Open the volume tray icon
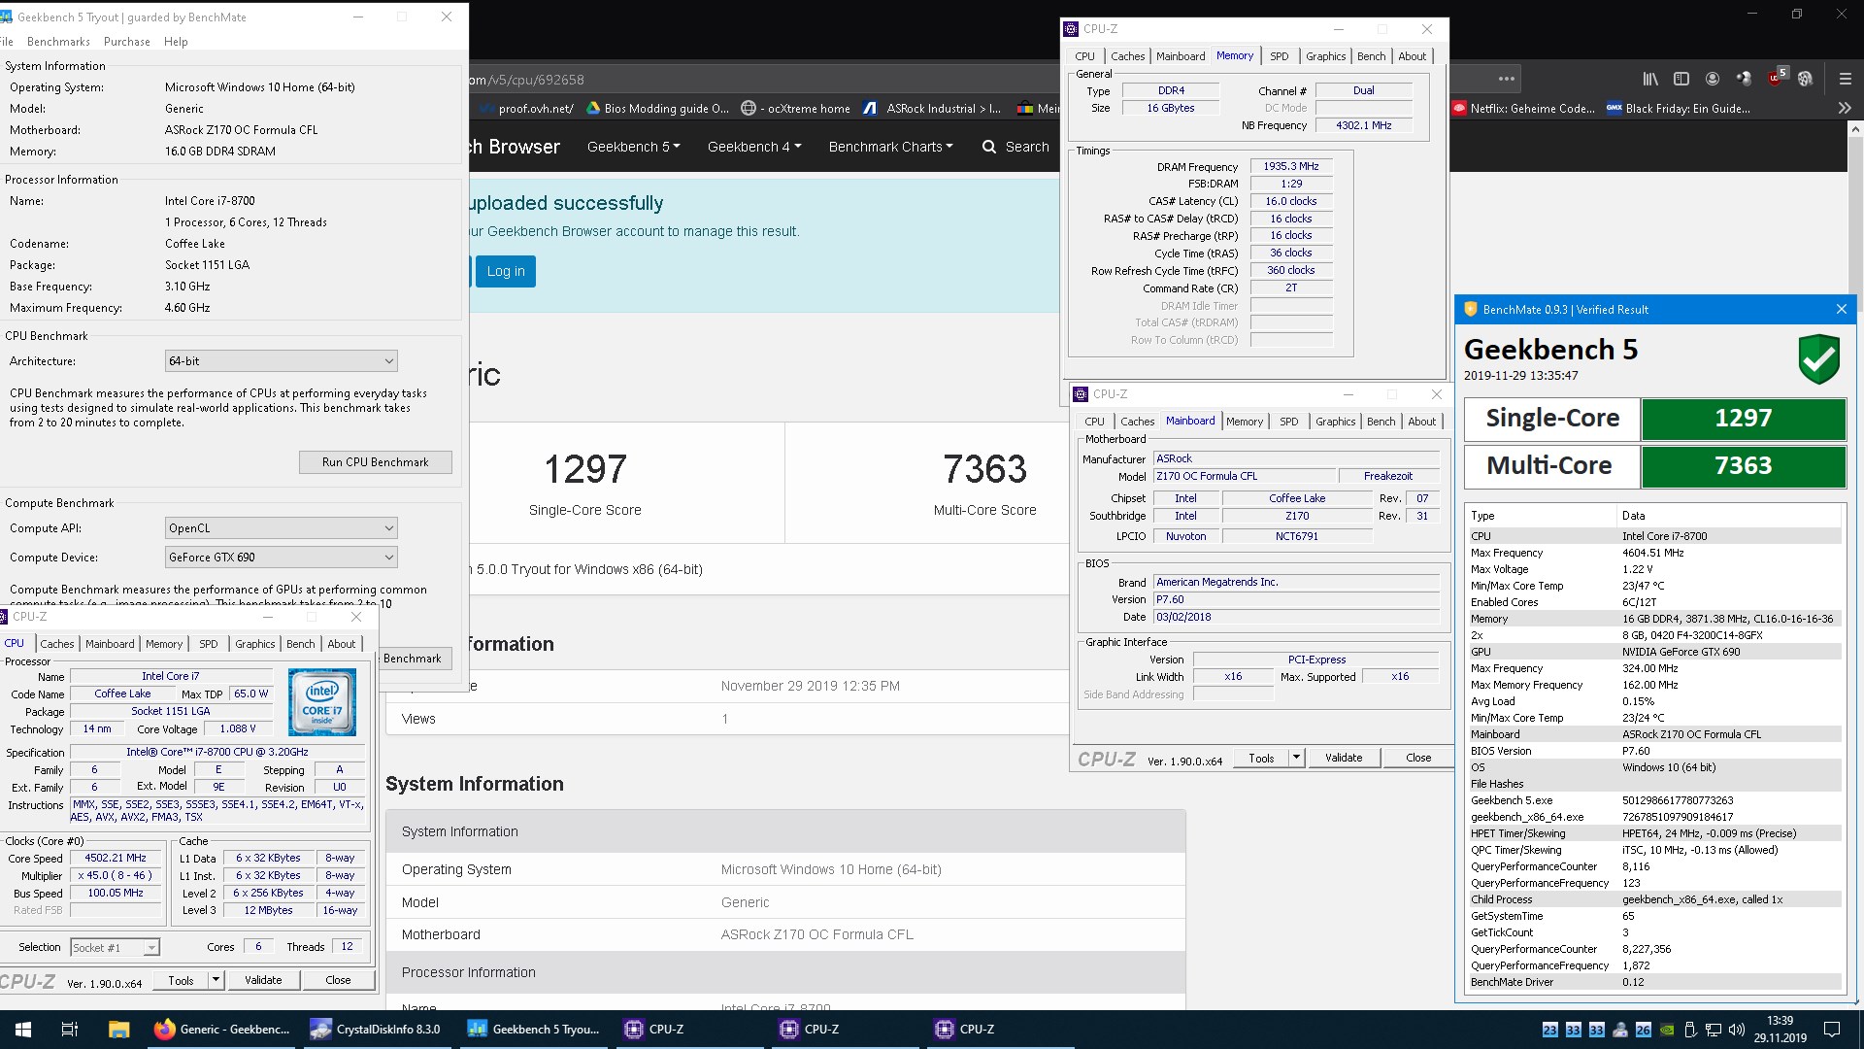This screenshot has height=1049, width=1864. (x=1737, y=1030)
